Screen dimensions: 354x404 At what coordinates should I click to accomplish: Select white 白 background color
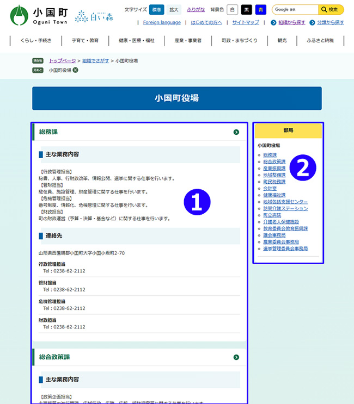[x=232, y=10]
